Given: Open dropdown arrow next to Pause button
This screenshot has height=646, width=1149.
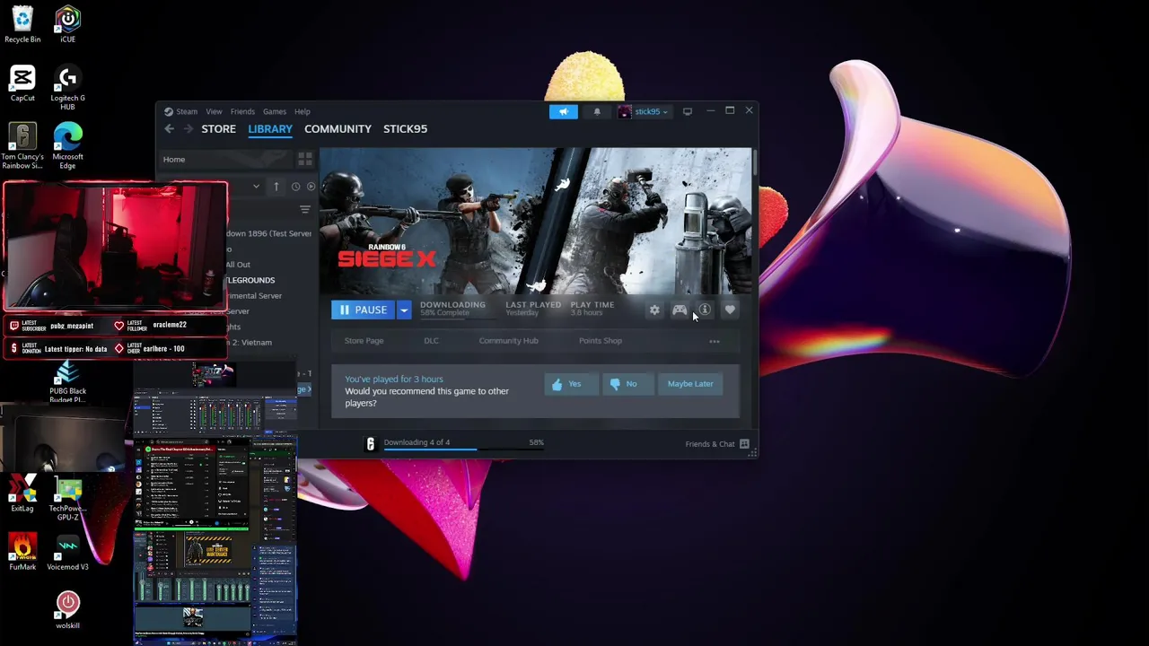Looking at the screenshot, I should click(x=404, y=310).
